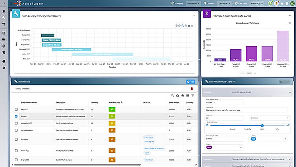296x167 pixels.
Task: Expand the left sidebar with the arrow
Action: [x=4, y=3]
